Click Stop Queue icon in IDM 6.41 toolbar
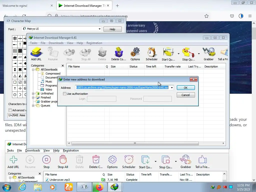Image resolution: width=256 pixels, height=192 pixels. [x=188, y=54]
